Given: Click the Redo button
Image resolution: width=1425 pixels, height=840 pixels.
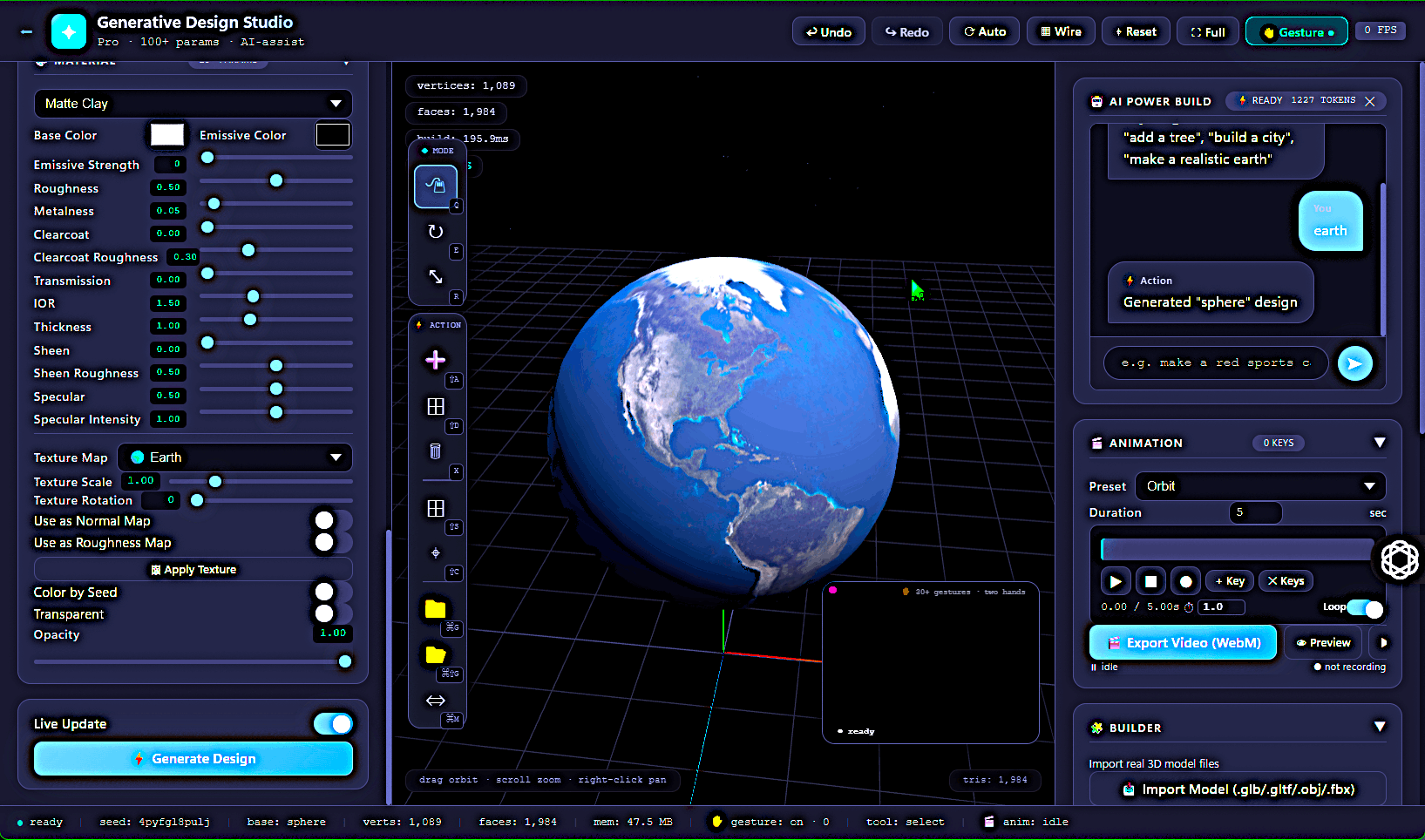Looking at the screenshot, I should click(x=907, y=32).
